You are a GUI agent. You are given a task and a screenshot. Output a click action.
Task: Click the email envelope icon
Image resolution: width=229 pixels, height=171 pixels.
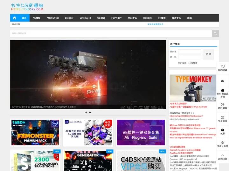coord(223,117)
